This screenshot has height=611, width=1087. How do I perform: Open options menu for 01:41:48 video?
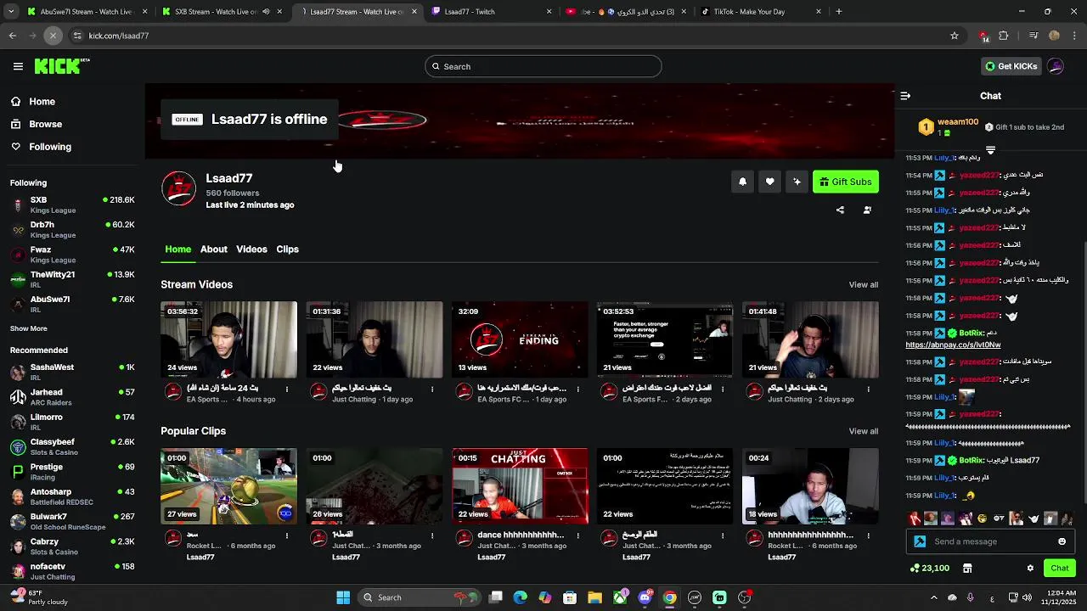pos(868,390)
